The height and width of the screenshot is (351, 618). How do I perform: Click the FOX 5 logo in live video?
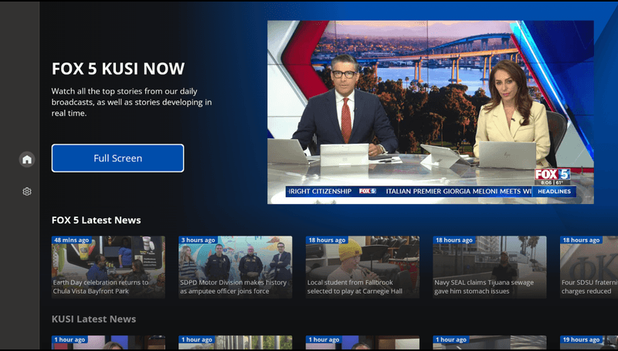coord(552,175)
